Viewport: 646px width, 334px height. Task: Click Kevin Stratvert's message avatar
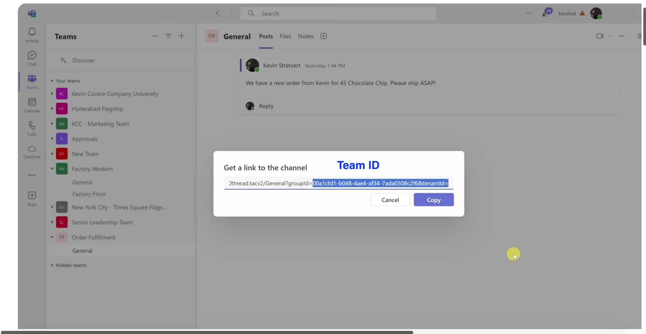(252, 65)
